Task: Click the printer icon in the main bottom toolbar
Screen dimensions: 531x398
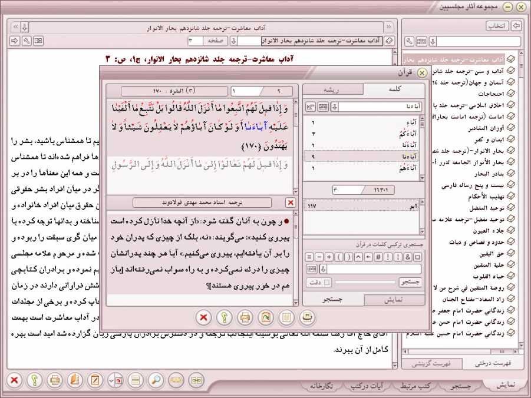Action: click(x=55, y=380)
